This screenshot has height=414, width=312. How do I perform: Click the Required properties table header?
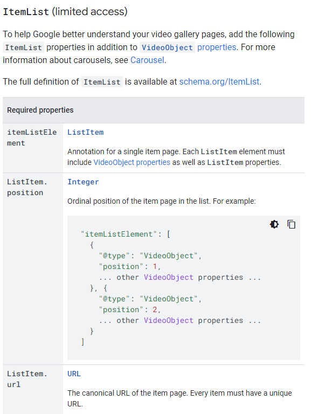coord(154,110)
